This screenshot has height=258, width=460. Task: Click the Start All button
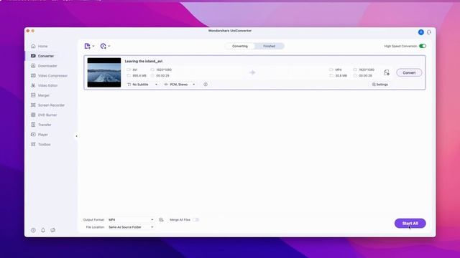click(x=410, y=223)
